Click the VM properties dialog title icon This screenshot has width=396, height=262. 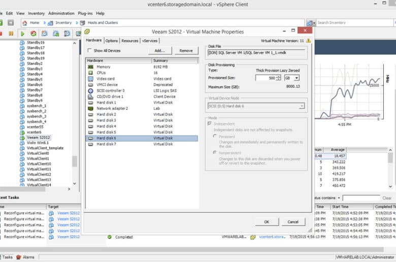87,31
